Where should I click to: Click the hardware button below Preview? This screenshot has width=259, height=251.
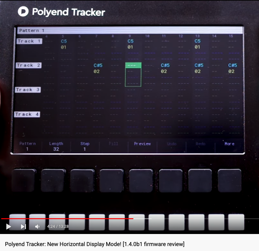(141, 181)
